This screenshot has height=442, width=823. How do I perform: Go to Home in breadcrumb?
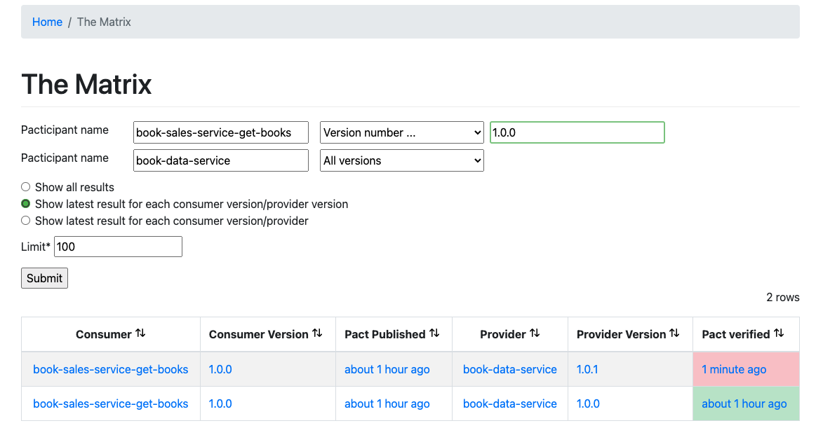(47, 22)
